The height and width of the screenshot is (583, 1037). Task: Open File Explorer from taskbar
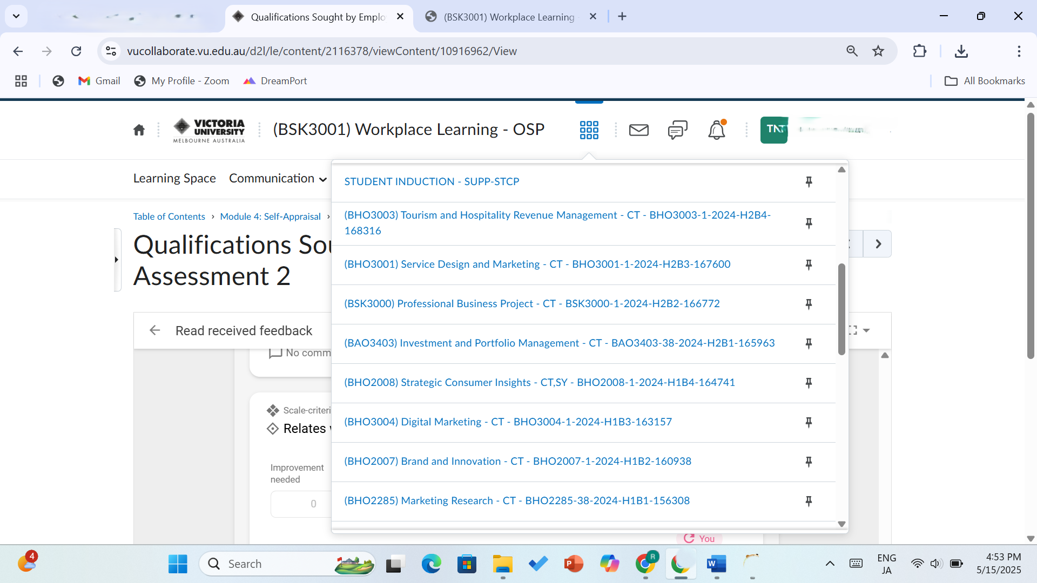tap(502, 564)
